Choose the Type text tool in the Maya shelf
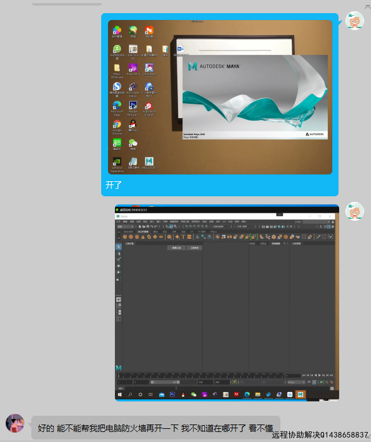 (x=183, y=237)
